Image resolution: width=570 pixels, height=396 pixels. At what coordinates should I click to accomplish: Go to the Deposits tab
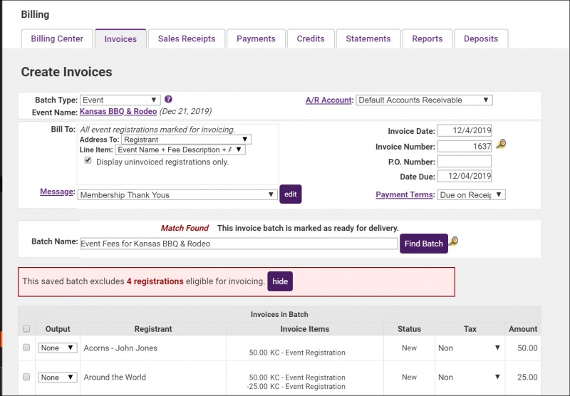point(481,38)
